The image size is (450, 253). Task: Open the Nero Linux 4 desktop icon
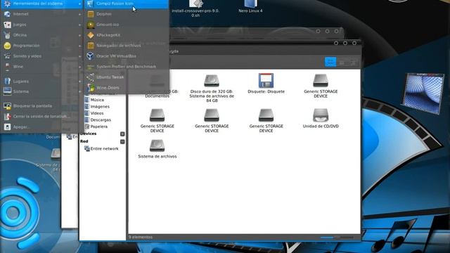coord(250,6)
